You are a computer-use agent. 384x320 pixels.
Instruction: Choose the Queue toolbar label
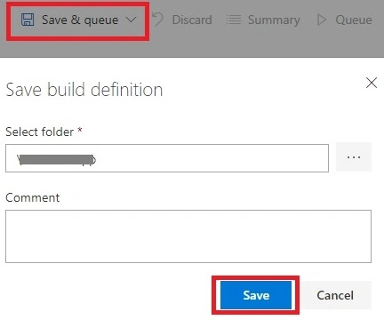(x=354, y=20)
